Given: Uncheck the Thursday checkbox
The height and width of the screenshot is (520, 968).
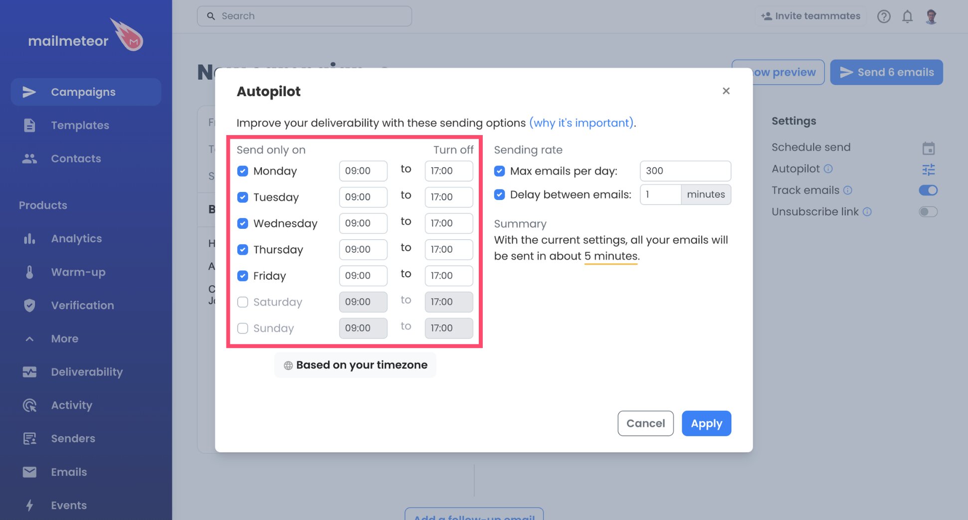Looking at the screenshot, I should (242, 249).
